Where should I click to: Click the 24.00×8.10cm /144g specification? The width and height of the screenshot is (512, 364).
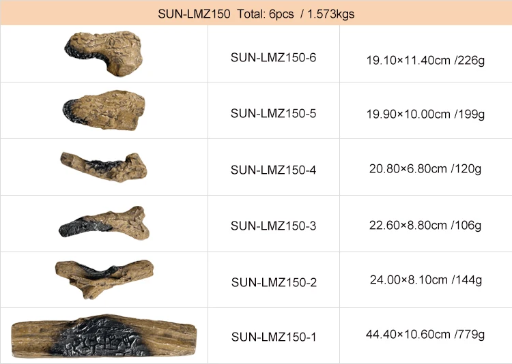click(426, 279)
